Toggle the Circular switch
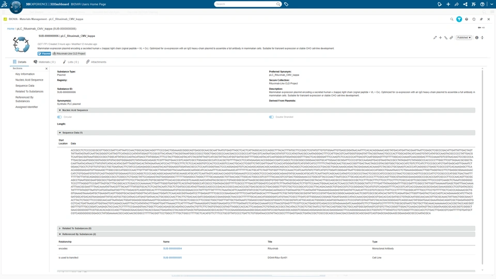The image size is (496, 279). [x=59, y=117]
